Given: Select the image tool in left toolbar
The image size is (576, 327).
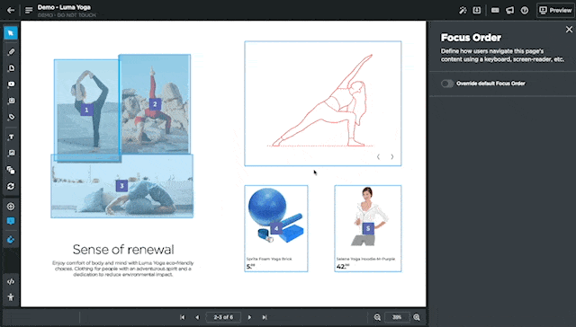Looking at the screenshot, I should coord(11,153).
